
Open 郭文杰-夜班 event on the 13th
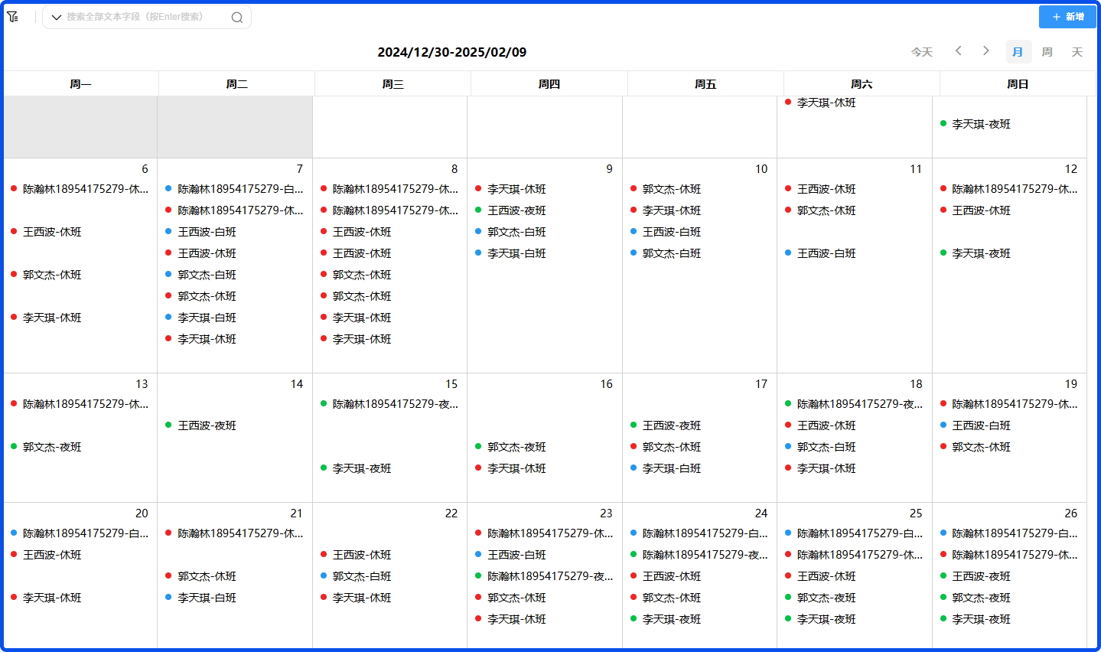[51, 447]
